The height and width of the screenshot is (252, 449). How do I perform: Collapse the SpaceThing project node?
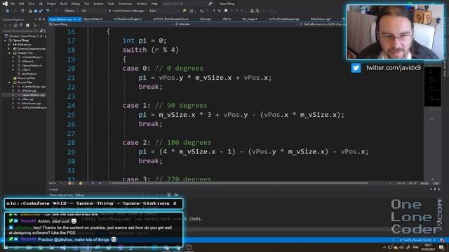5,41
